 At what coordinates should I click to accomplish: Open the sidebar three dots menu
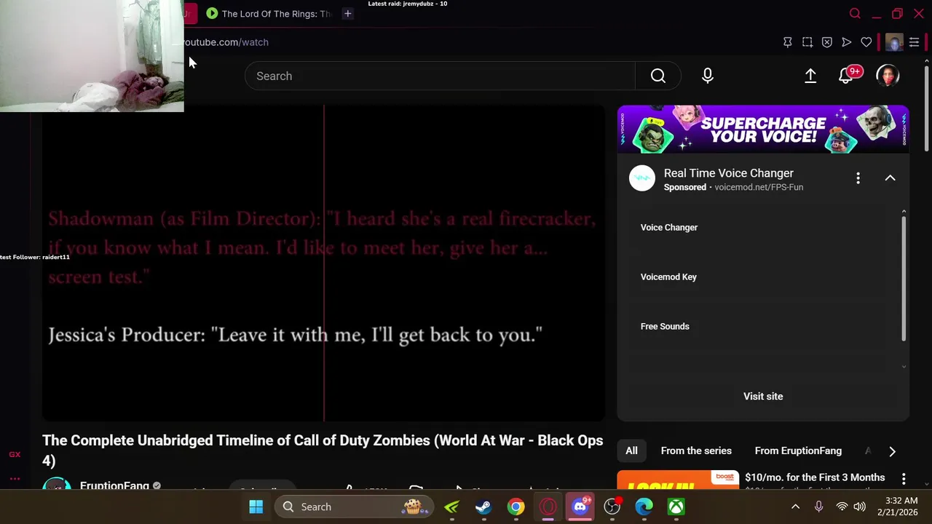15,478
